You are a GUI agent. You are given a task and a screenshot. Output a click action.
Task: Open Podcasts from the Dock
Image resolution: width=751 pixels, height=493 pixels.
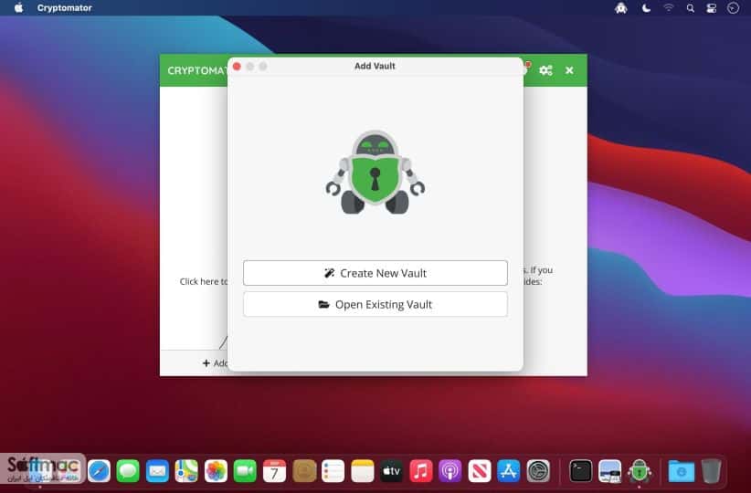[450, 471]
